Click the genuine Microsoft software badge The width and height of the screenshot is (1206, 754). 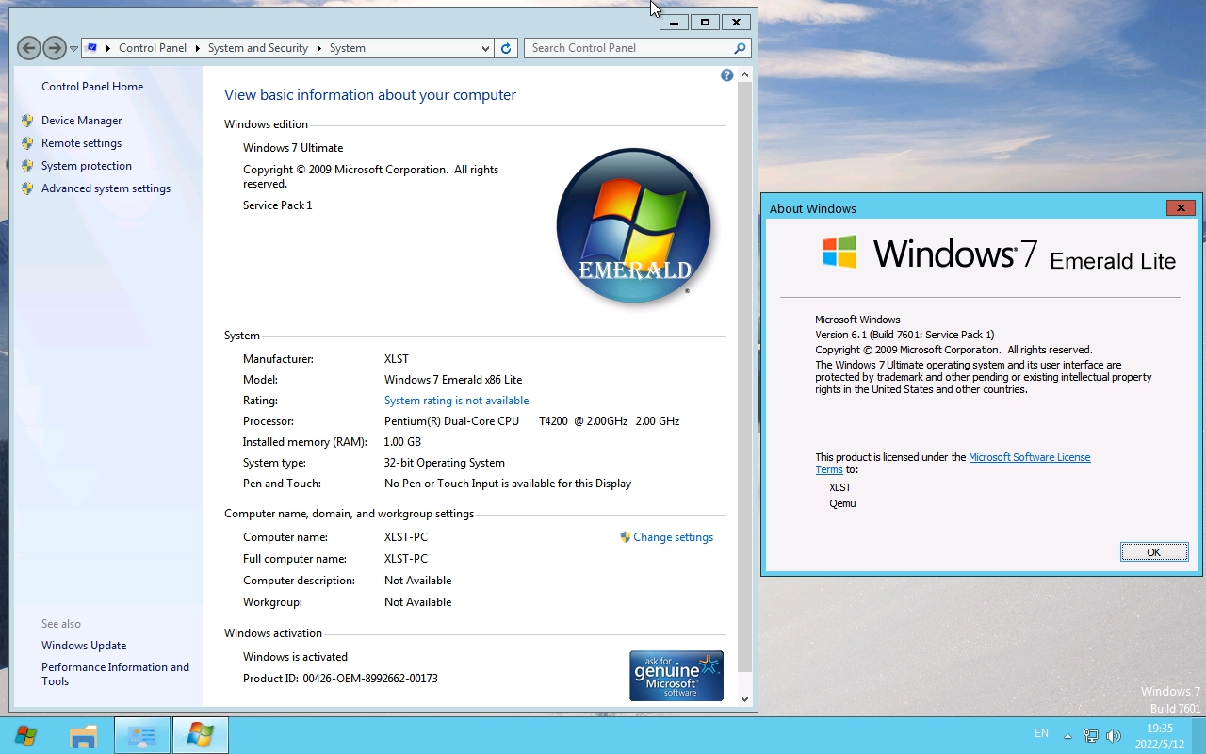coord(676,676)
